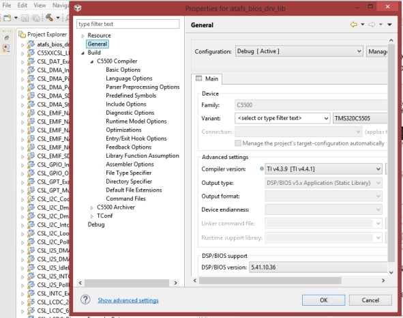Select Command Files tree item

click(x=125, y=199)
